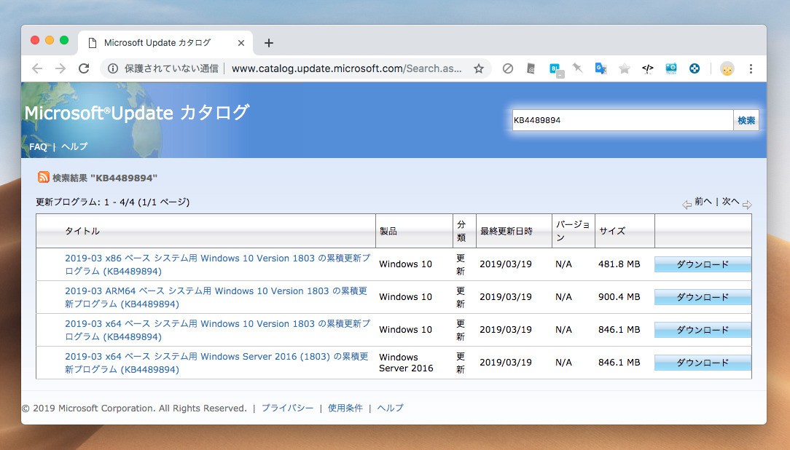Open a new browser tab
The width and height of the screenshot is (790, 450).
[268, 43]
